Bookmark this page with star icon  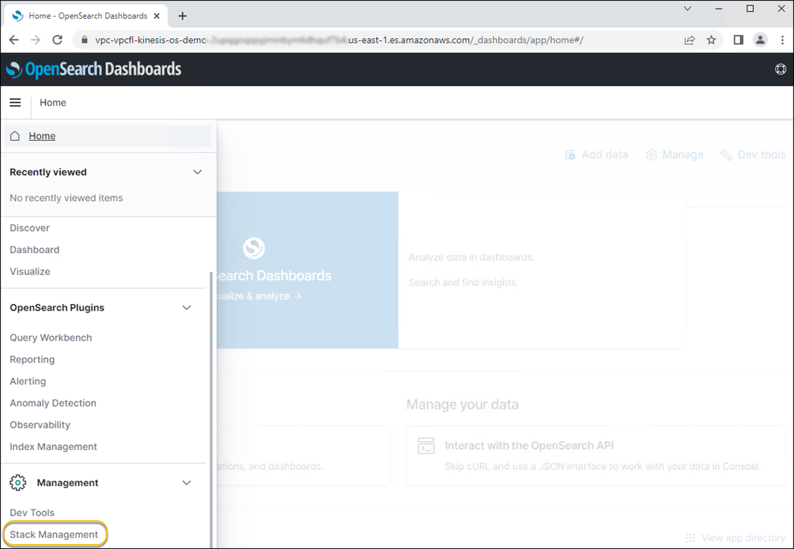711,40
